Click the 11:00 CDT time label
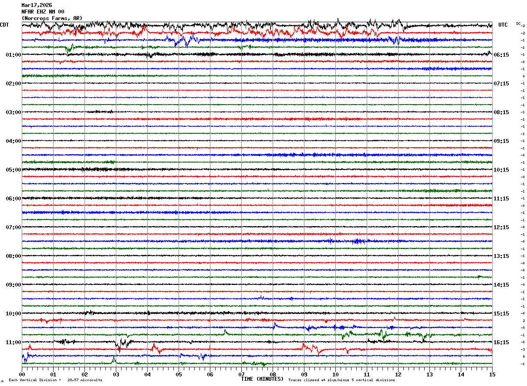 coord(14,342)
